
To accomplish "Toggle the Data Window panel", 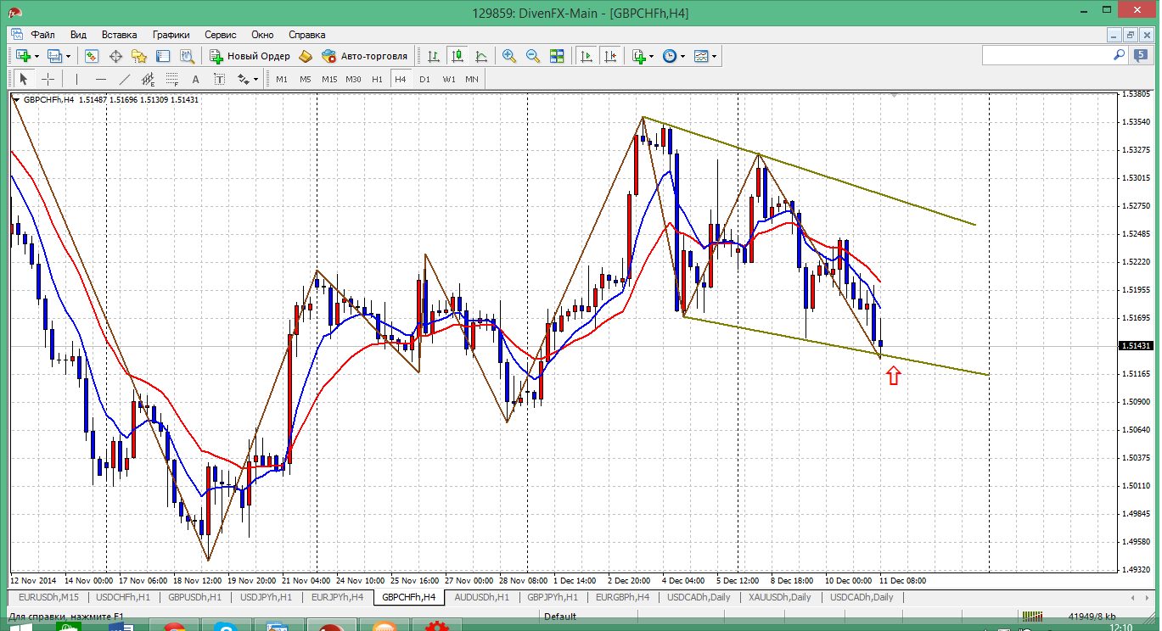I will (115, 56).
